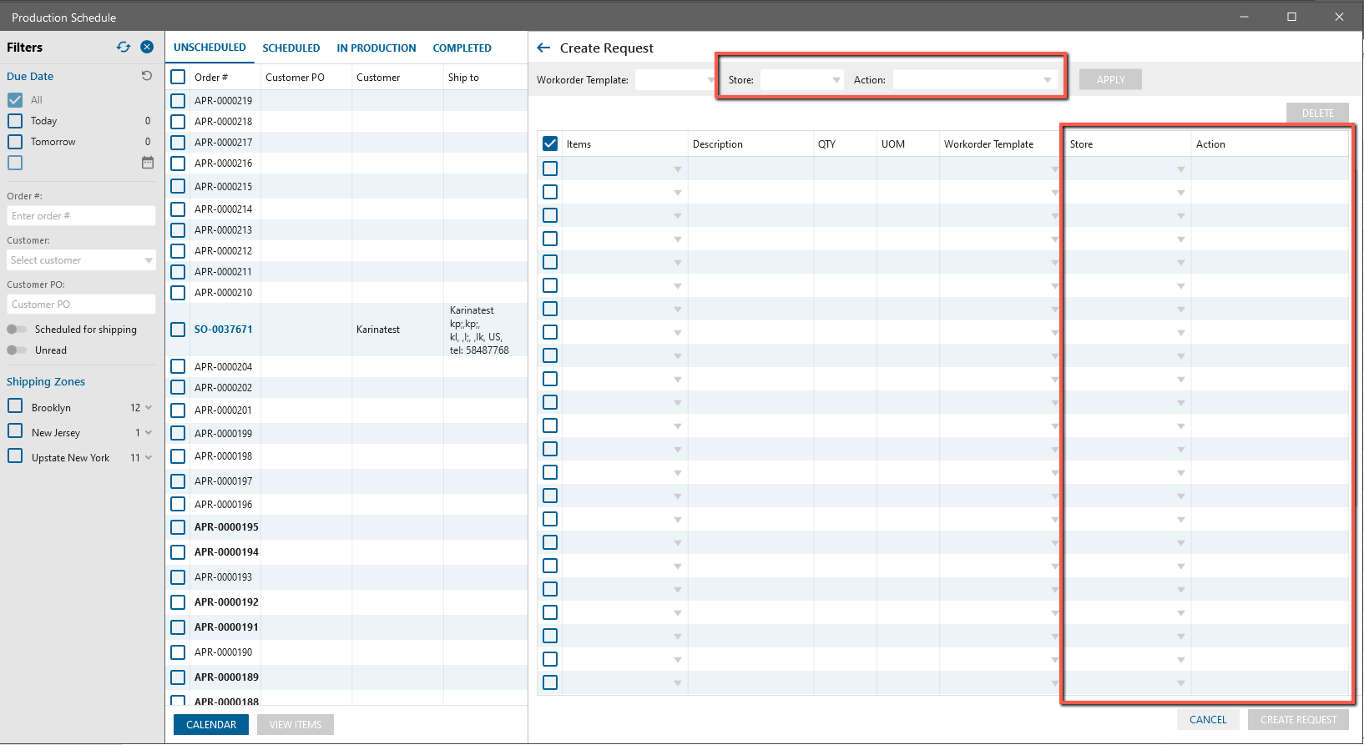
Task: Open order link SO-0037671
Action: point(224,330)
